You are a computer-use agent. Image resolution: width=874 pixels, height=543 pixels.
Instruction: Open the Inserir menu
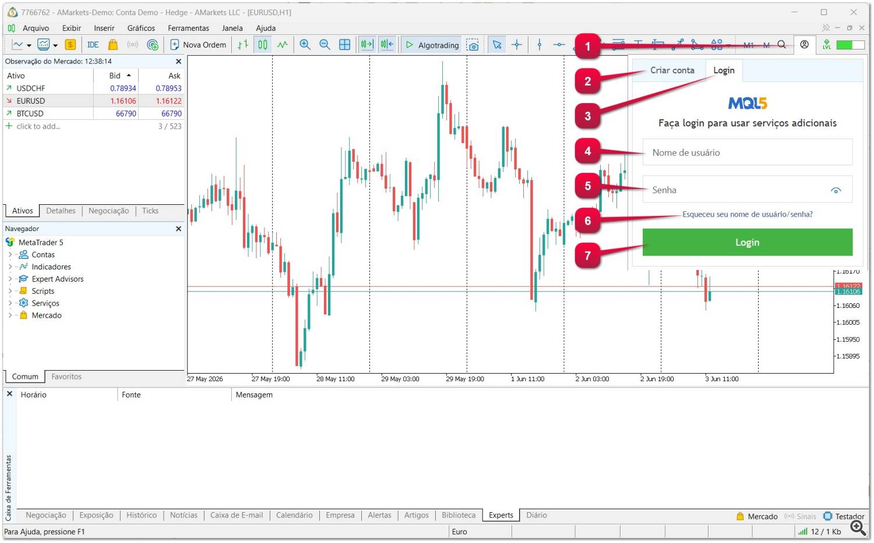104,28
